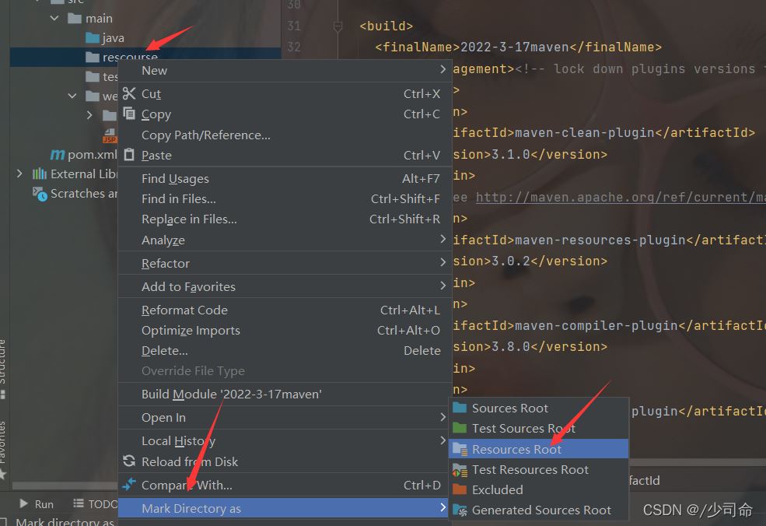Click the Cut scissors icon

pos(129,93)
